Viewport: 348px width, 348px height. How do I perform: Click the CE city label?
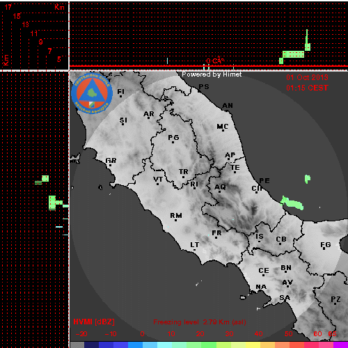point(264,271)
